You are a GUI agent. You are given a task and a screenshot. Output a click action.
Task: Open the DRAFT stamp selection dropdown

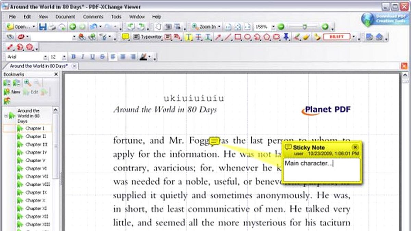[354, 37]
